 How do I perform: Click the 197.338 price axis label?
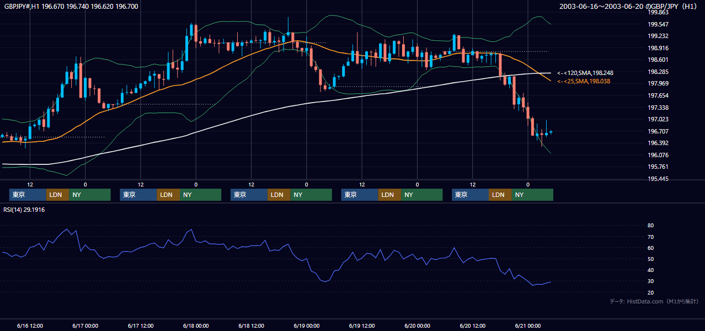coord(658,108)
